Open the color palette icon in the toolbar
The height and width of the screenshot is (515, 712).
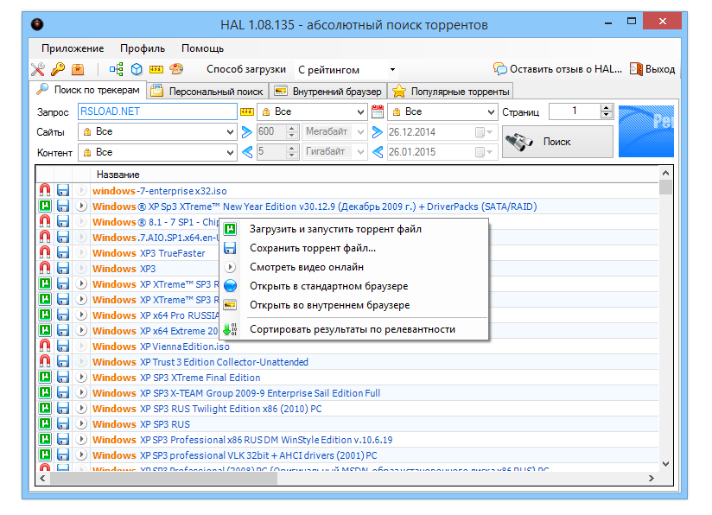pos(176,70)
